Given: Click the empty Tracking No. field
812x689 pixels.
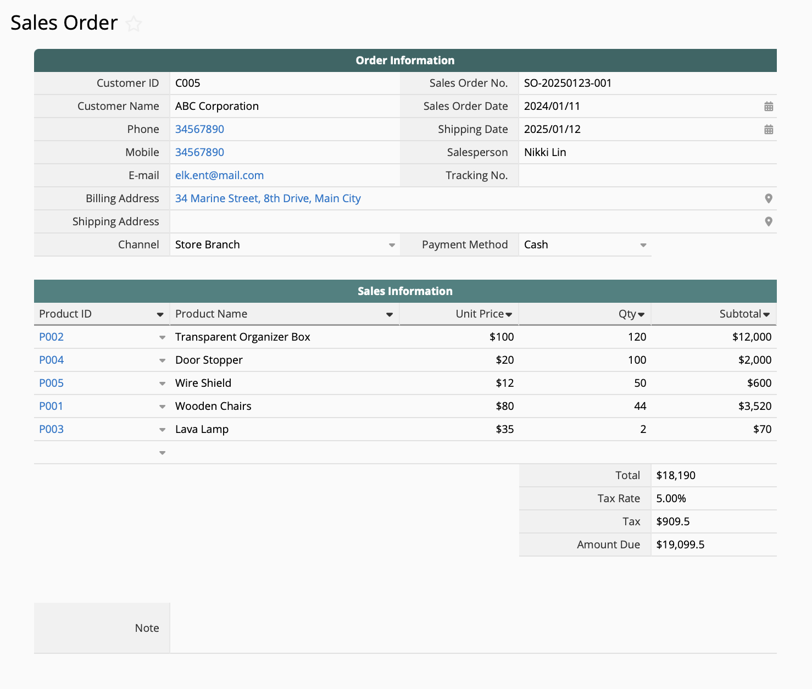Looking at the screenshot, I should [647, 175].
